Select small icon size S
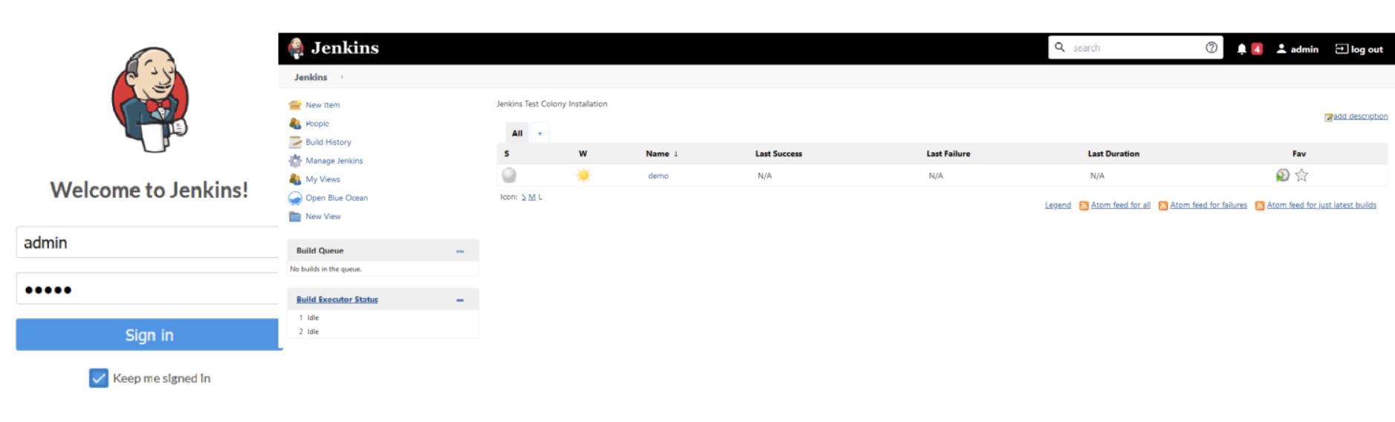Screen dimensions: 1395x422 click(524, 197)
